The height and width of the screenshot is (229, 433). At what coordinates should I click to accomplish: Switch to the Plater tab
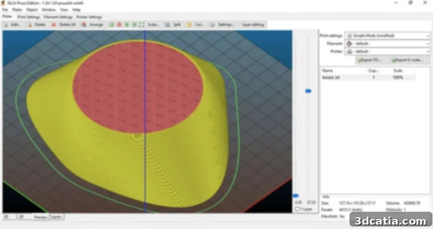tap(7, 17)
